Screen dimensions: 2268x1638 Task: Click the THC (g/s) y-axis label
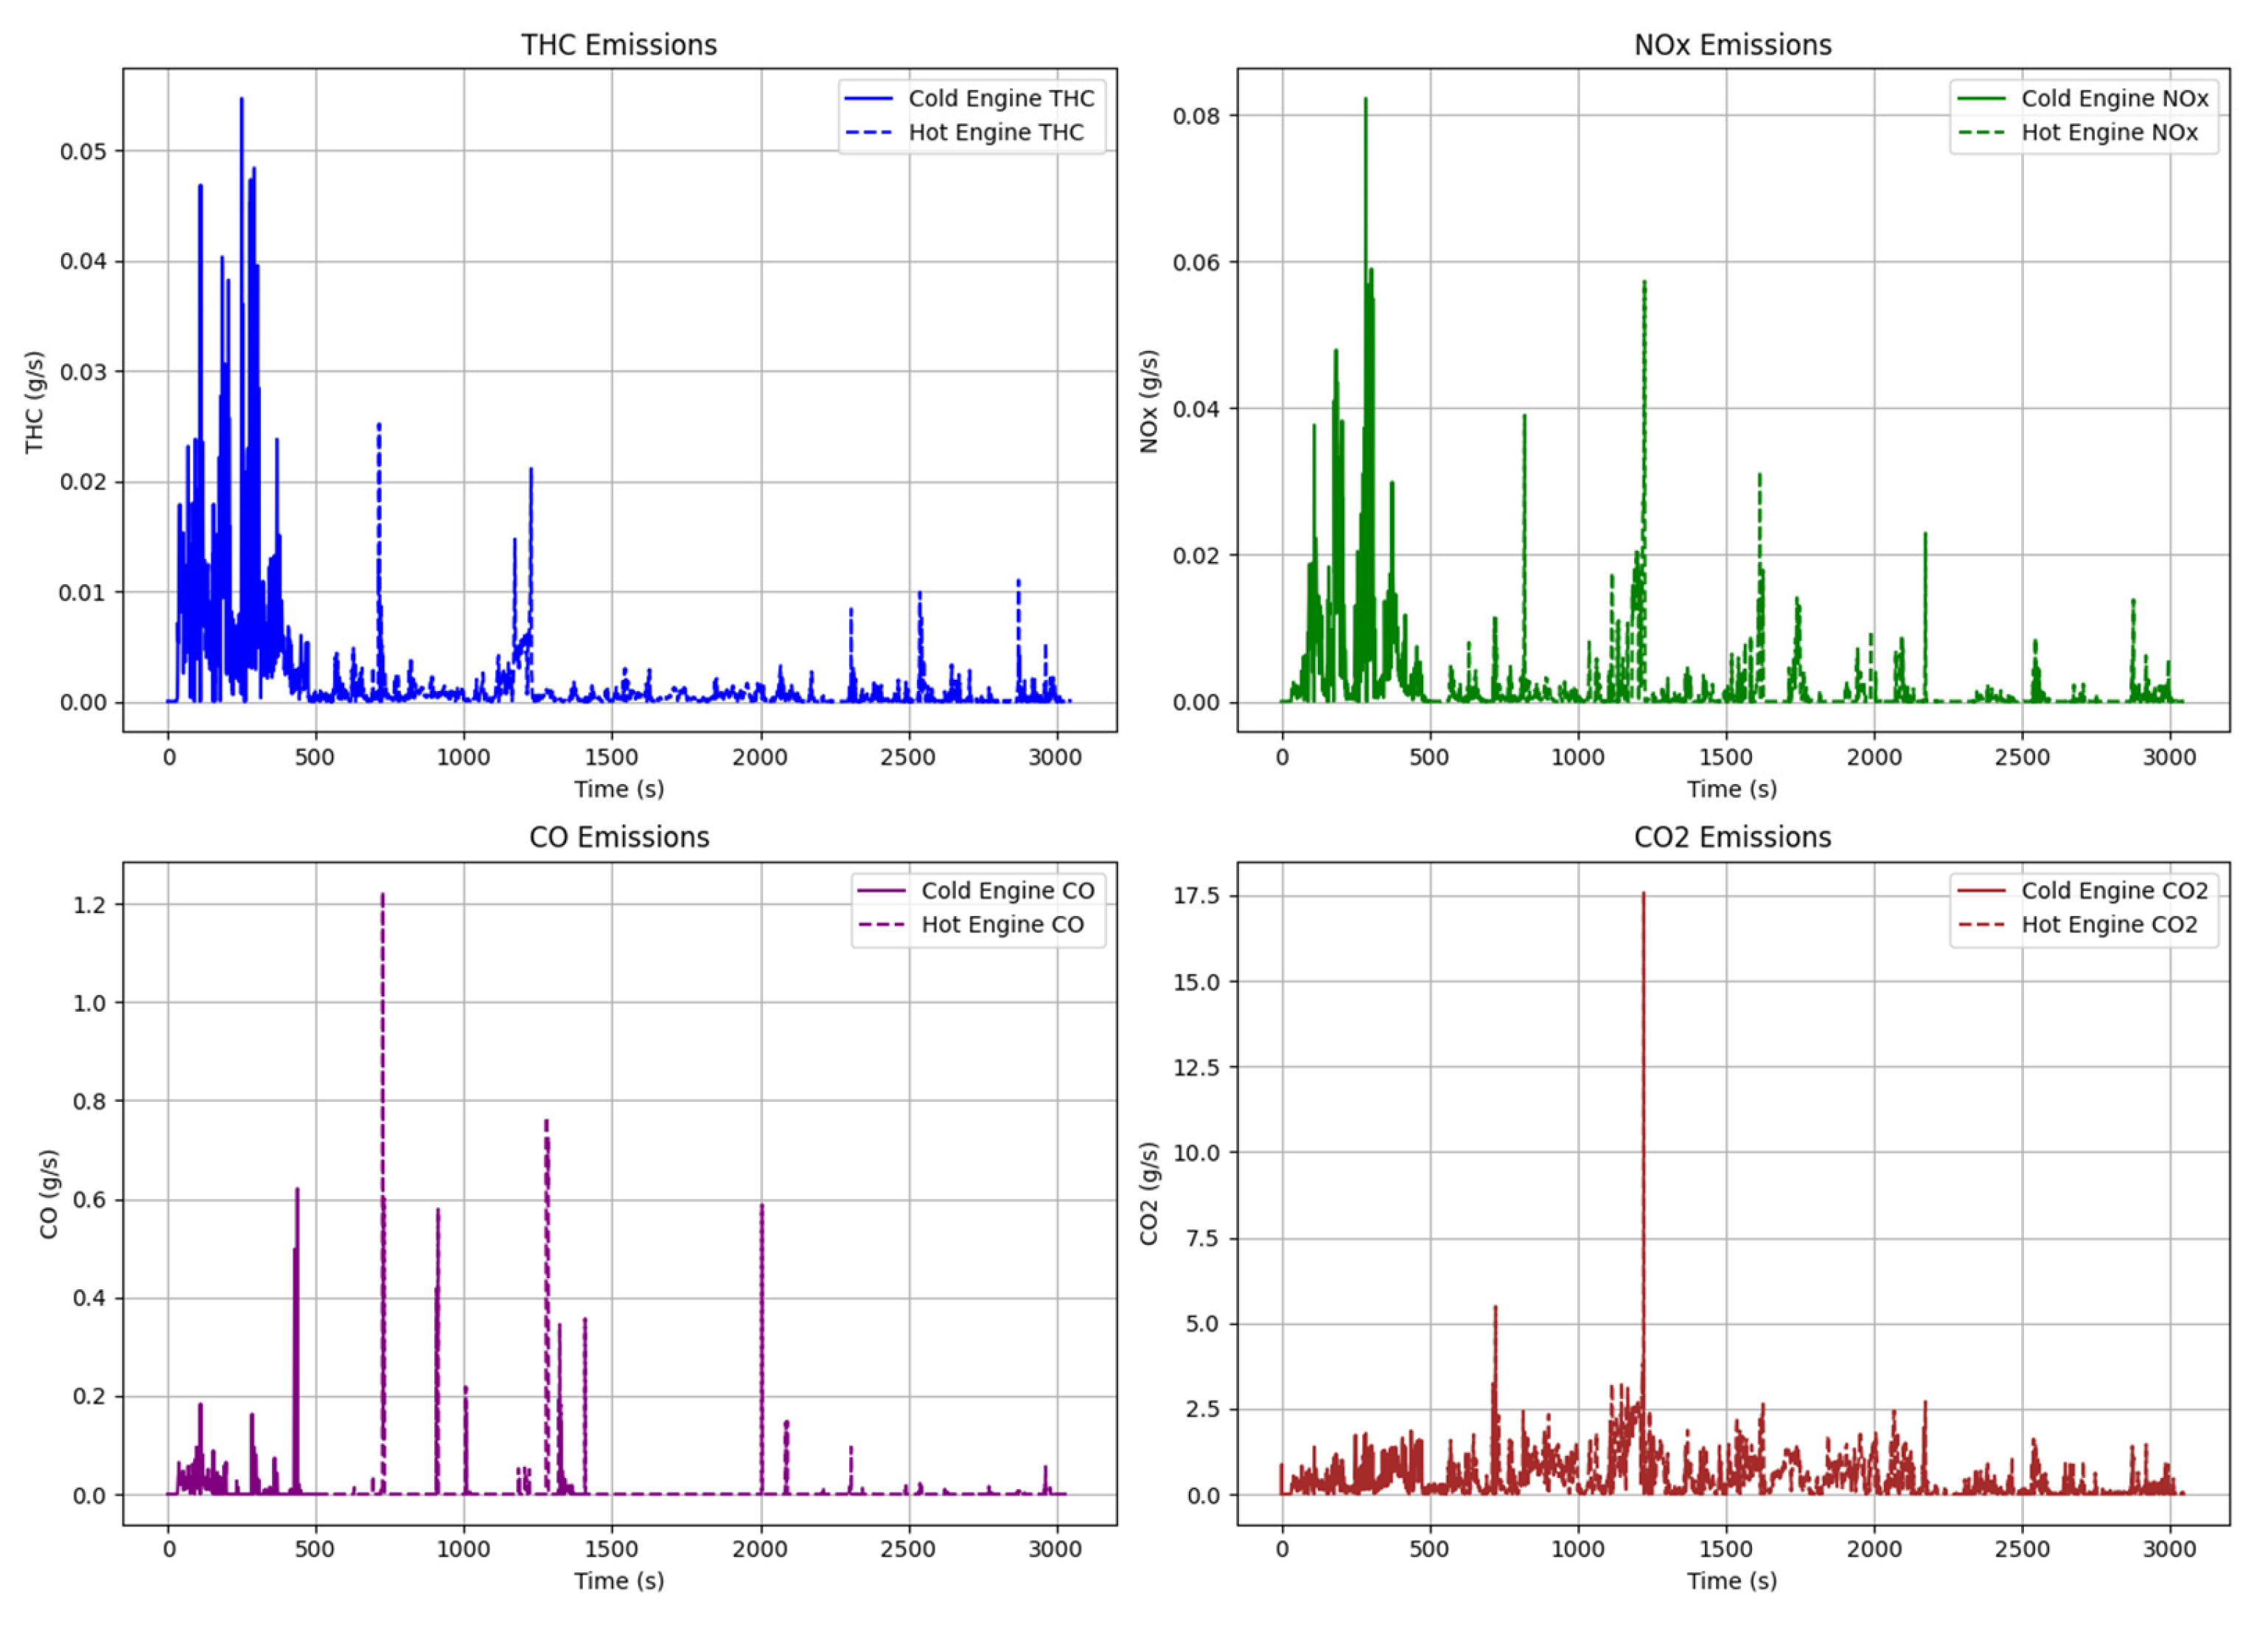click(x=35, y=401)
